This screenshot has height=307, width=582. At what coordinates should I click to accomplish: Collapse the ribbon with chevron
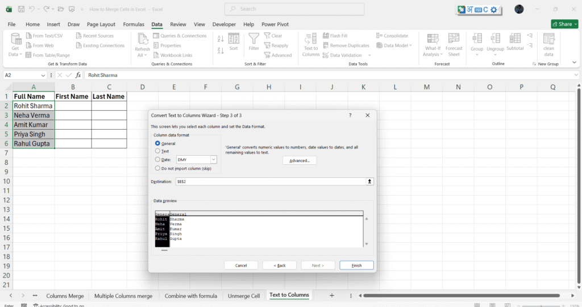[574, 63]
